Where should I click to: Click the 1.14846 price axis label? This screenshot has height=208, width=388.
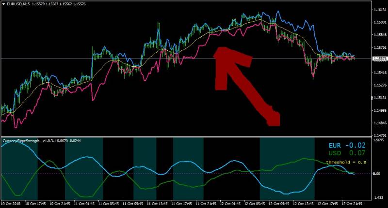[x=380, y=123]
